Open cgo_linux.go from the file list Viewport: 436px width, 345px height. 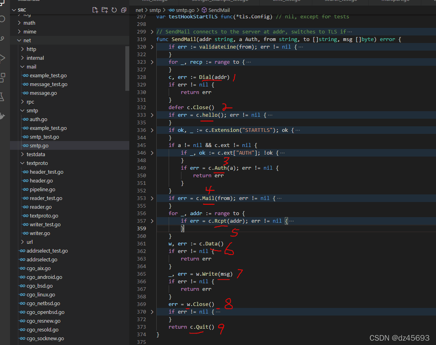click(41, 294)
